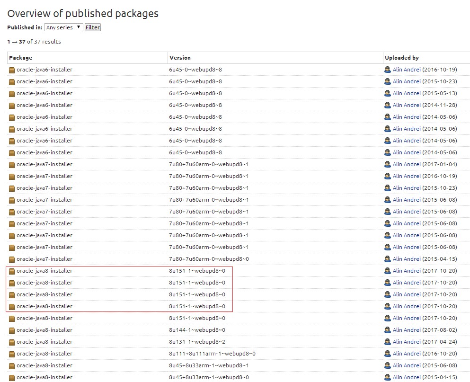Select 7u80 version in row dated 2017-01-04
470x382 pixels.
tap(209, 164)
